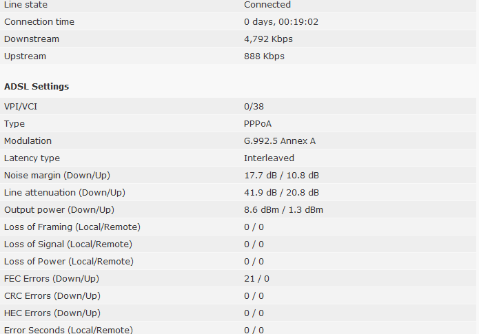Click the Interleaved latency type value
Viewport: 479px width, 334px height.
[x=269, y=158]
